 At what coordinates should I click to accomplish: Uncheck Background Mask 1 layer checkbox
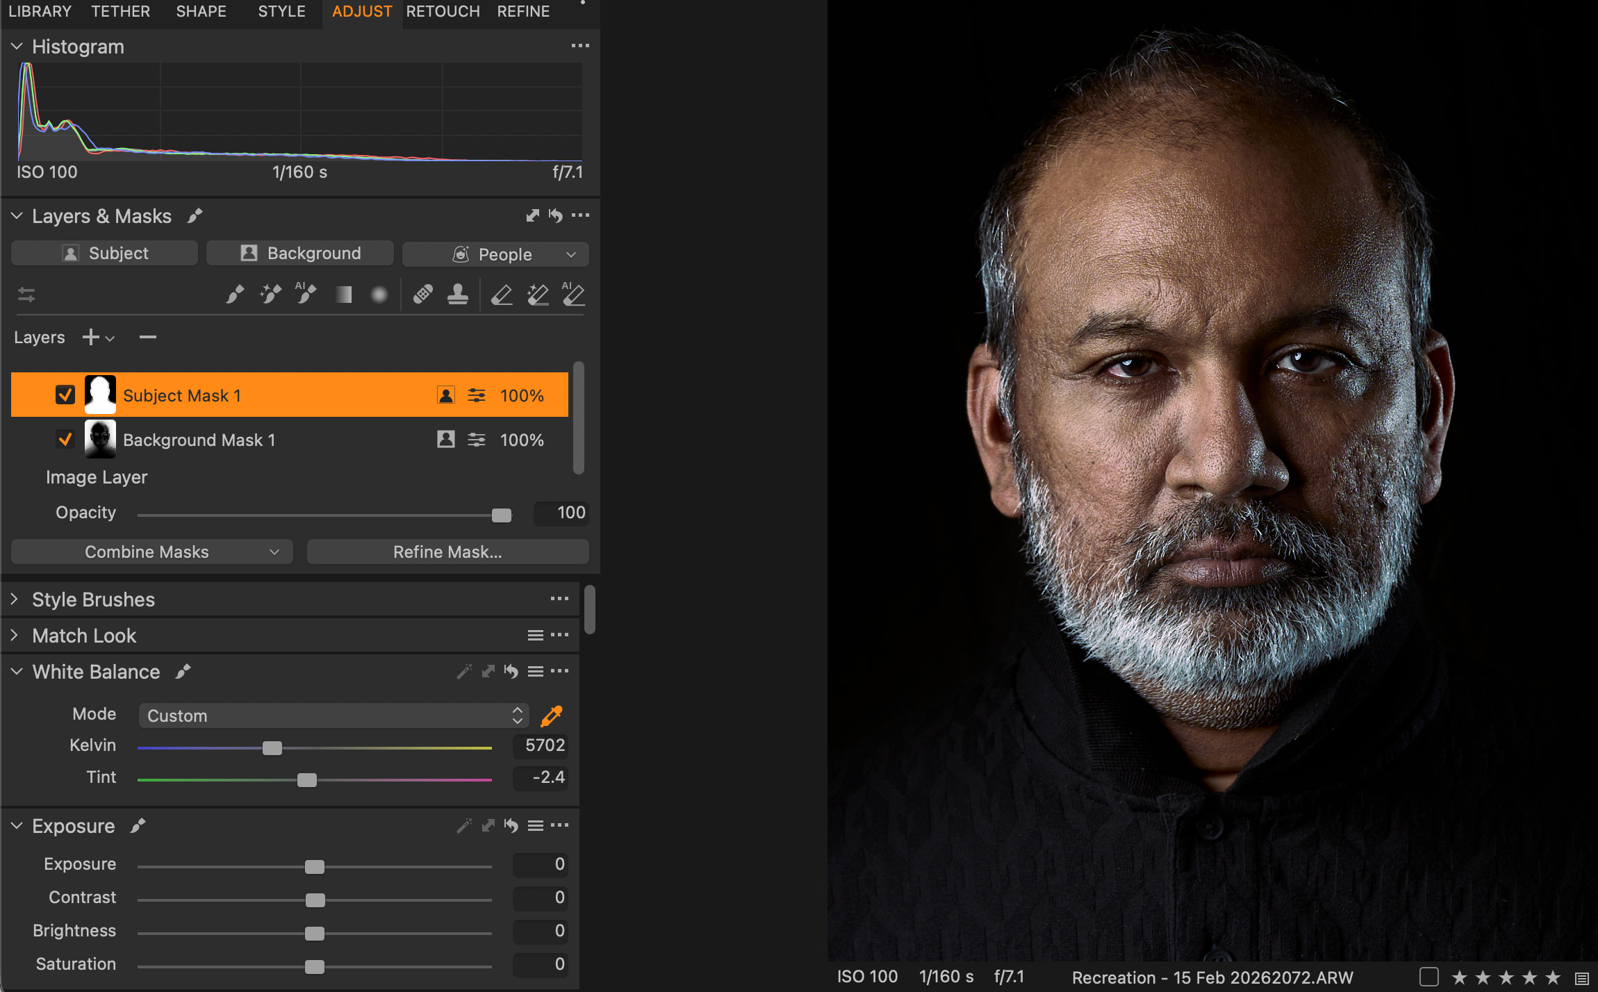click(65, 440)
